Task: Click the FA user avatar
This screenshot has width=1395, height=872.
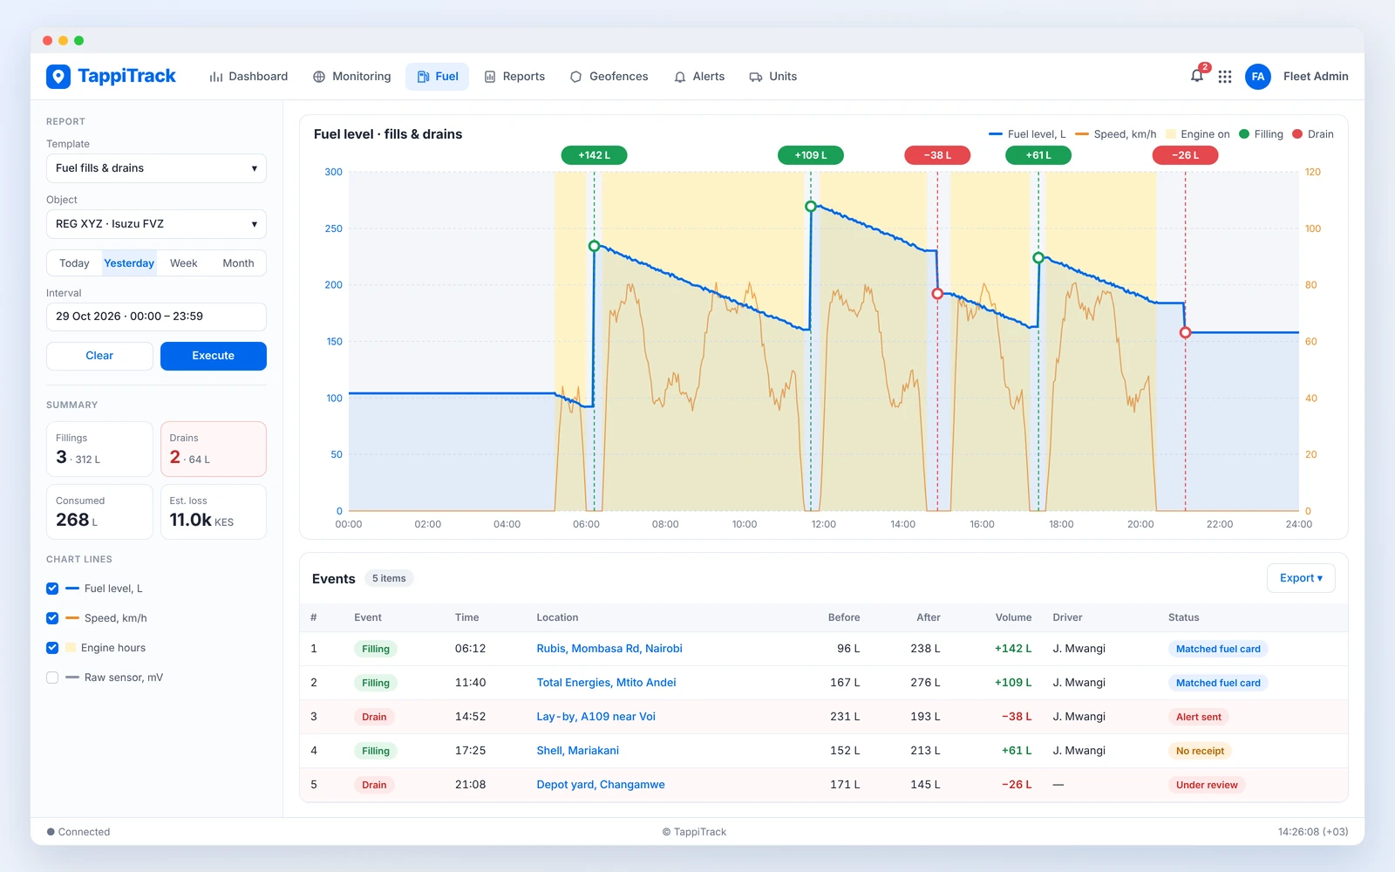Action: pyautogui.click(x=1257, y=77)
